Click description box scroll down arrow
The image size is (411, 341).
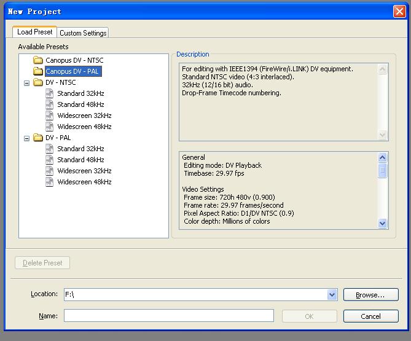tap(382, 135)
